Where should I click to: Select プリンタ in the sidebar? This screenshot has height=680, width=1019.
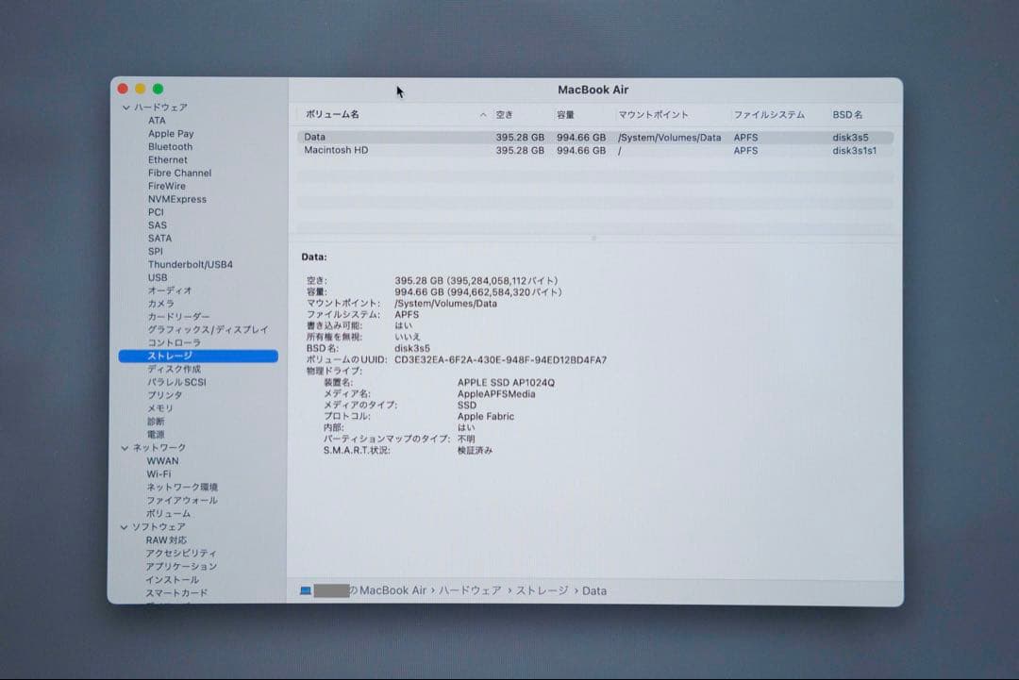(165, 395)
